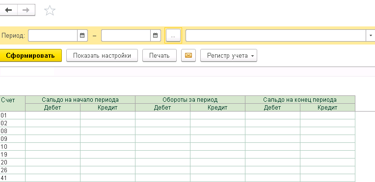Select Сальдо на начало периода header
This screenshot has width=375, height=182.
(80, 99)
